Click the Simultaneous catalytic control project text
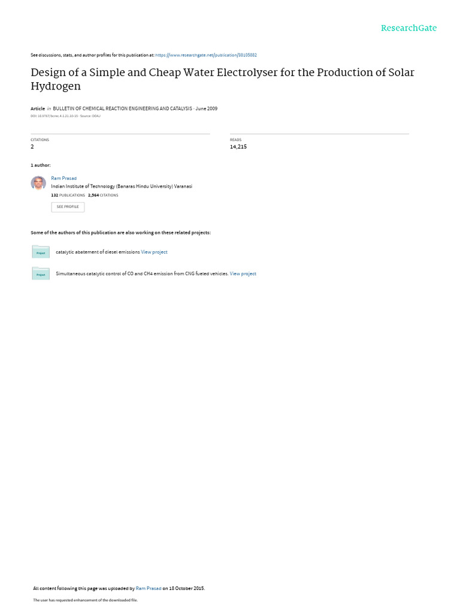The image size is (460, 614). (142, 273)
